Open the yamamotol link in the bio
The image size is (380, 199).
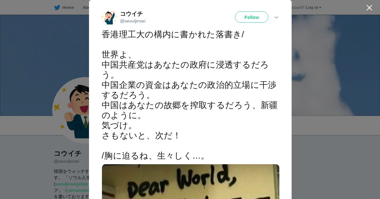point(78,190)
